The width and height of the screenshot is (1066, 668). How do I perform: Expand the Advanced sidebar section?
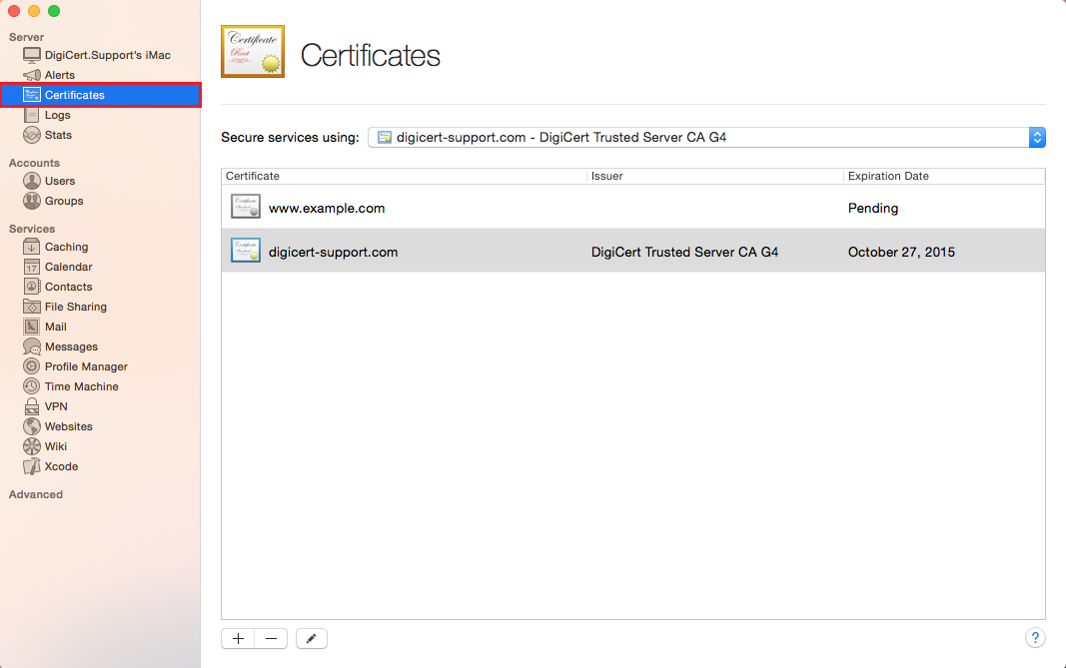click(36, 494)
